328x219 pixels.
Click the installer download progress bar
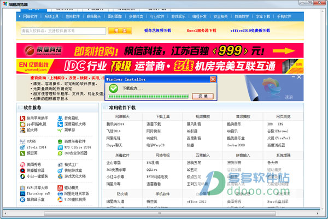click(x=148, y=96)
